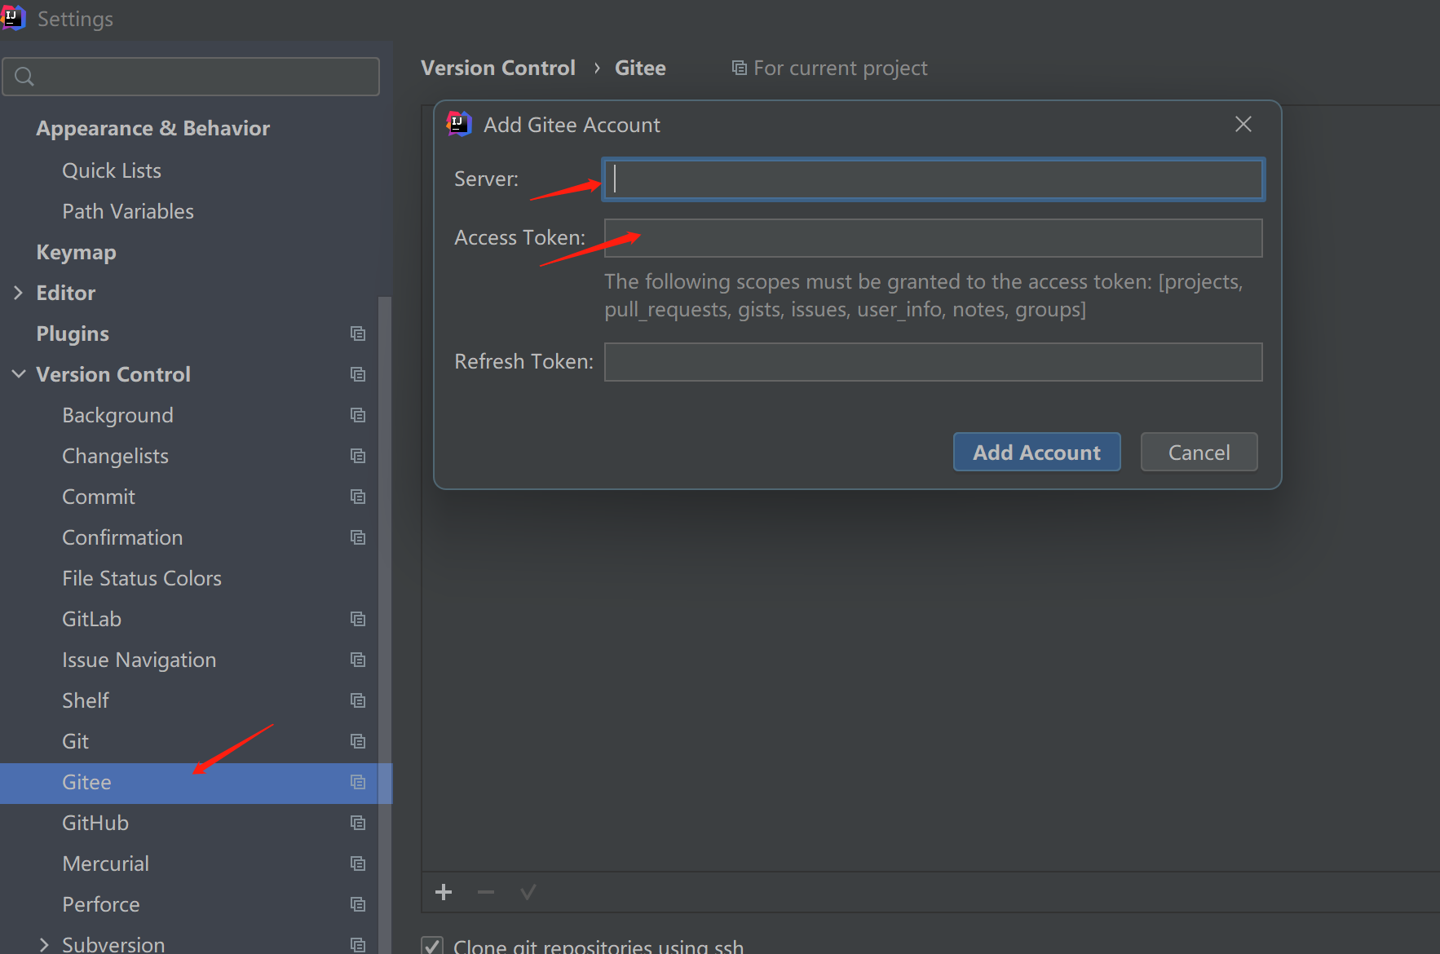The width and height of the screenshot is (1440, 954).
Task: Open the Confirmation settings page
Action: (122, 537)
